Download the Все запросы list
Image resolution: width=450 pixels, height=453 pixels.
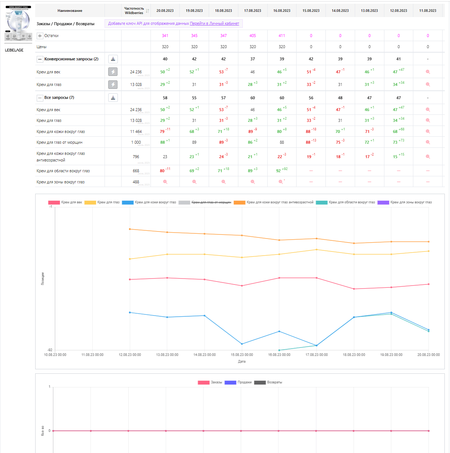tap(113, 98)
